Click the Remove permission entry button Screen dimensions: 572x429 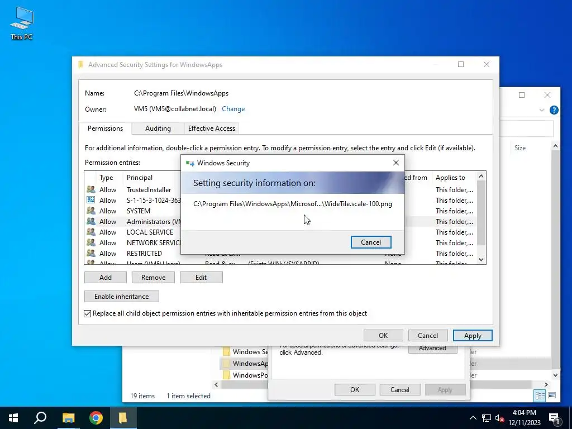pos(153,277)
